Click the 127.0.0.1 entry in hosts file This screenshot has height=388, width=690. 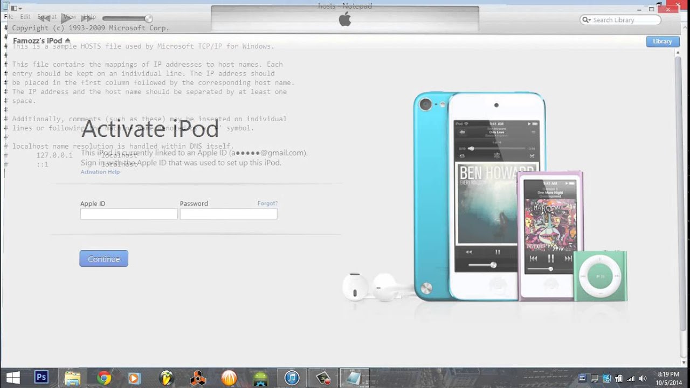54,155
